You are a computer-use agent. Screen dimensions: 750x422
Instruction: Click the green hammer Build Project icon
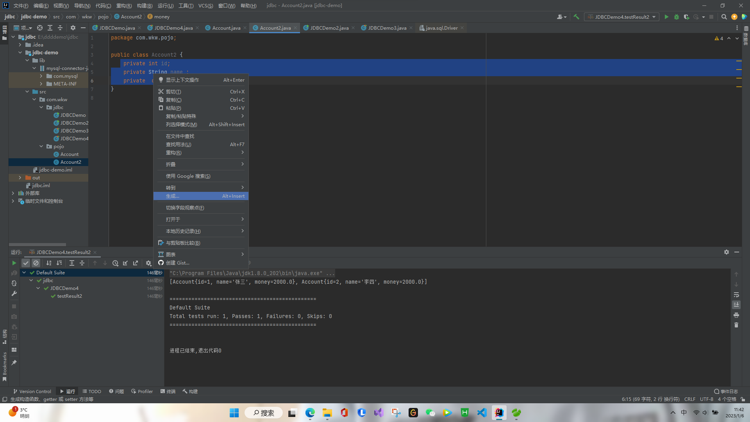coord(576,17)
